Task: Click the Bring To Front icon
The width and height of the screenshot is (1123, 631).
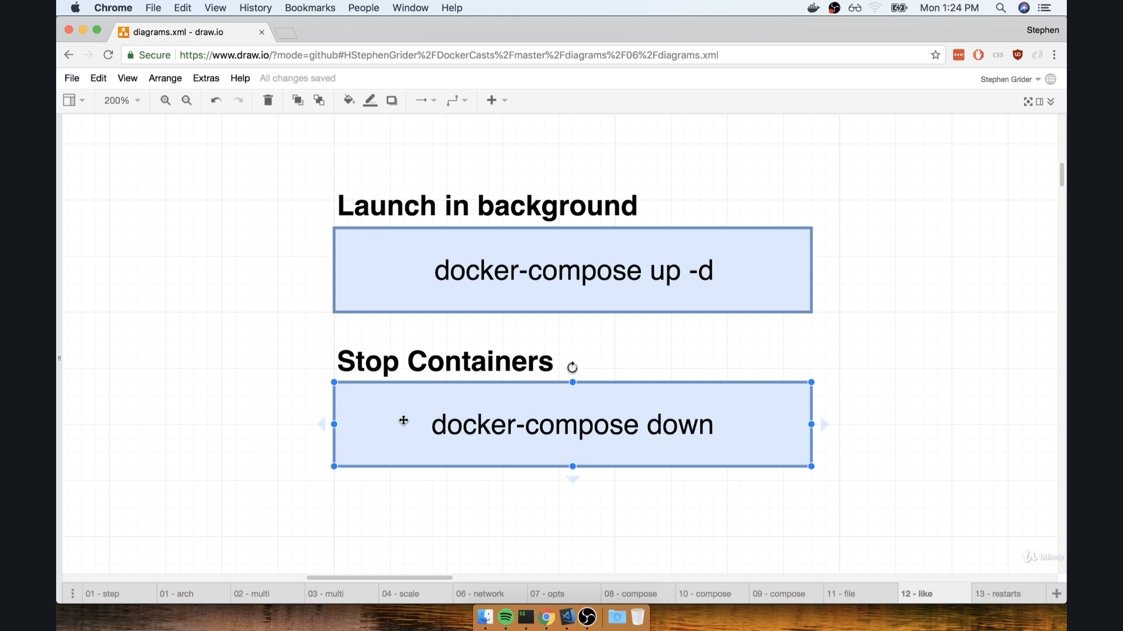Action: coord(298,100)
